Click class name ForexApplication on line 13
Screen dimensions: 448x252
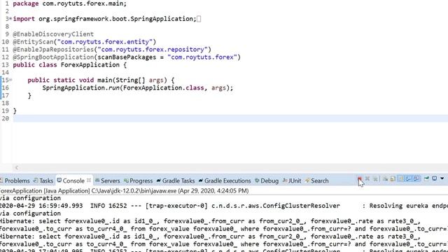pos(90,65)
